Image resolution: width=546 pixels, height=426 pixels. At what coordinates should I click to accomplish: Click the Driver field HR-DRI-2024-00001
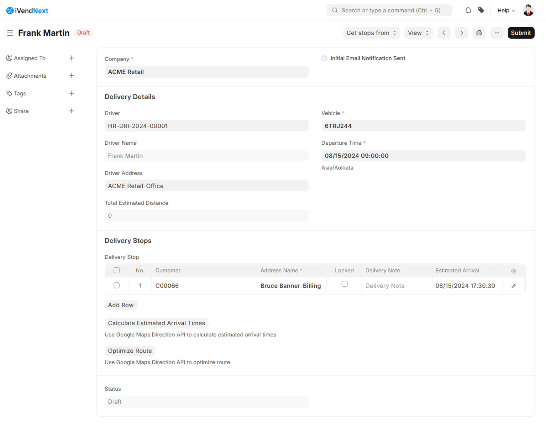(x=207, y=126)
